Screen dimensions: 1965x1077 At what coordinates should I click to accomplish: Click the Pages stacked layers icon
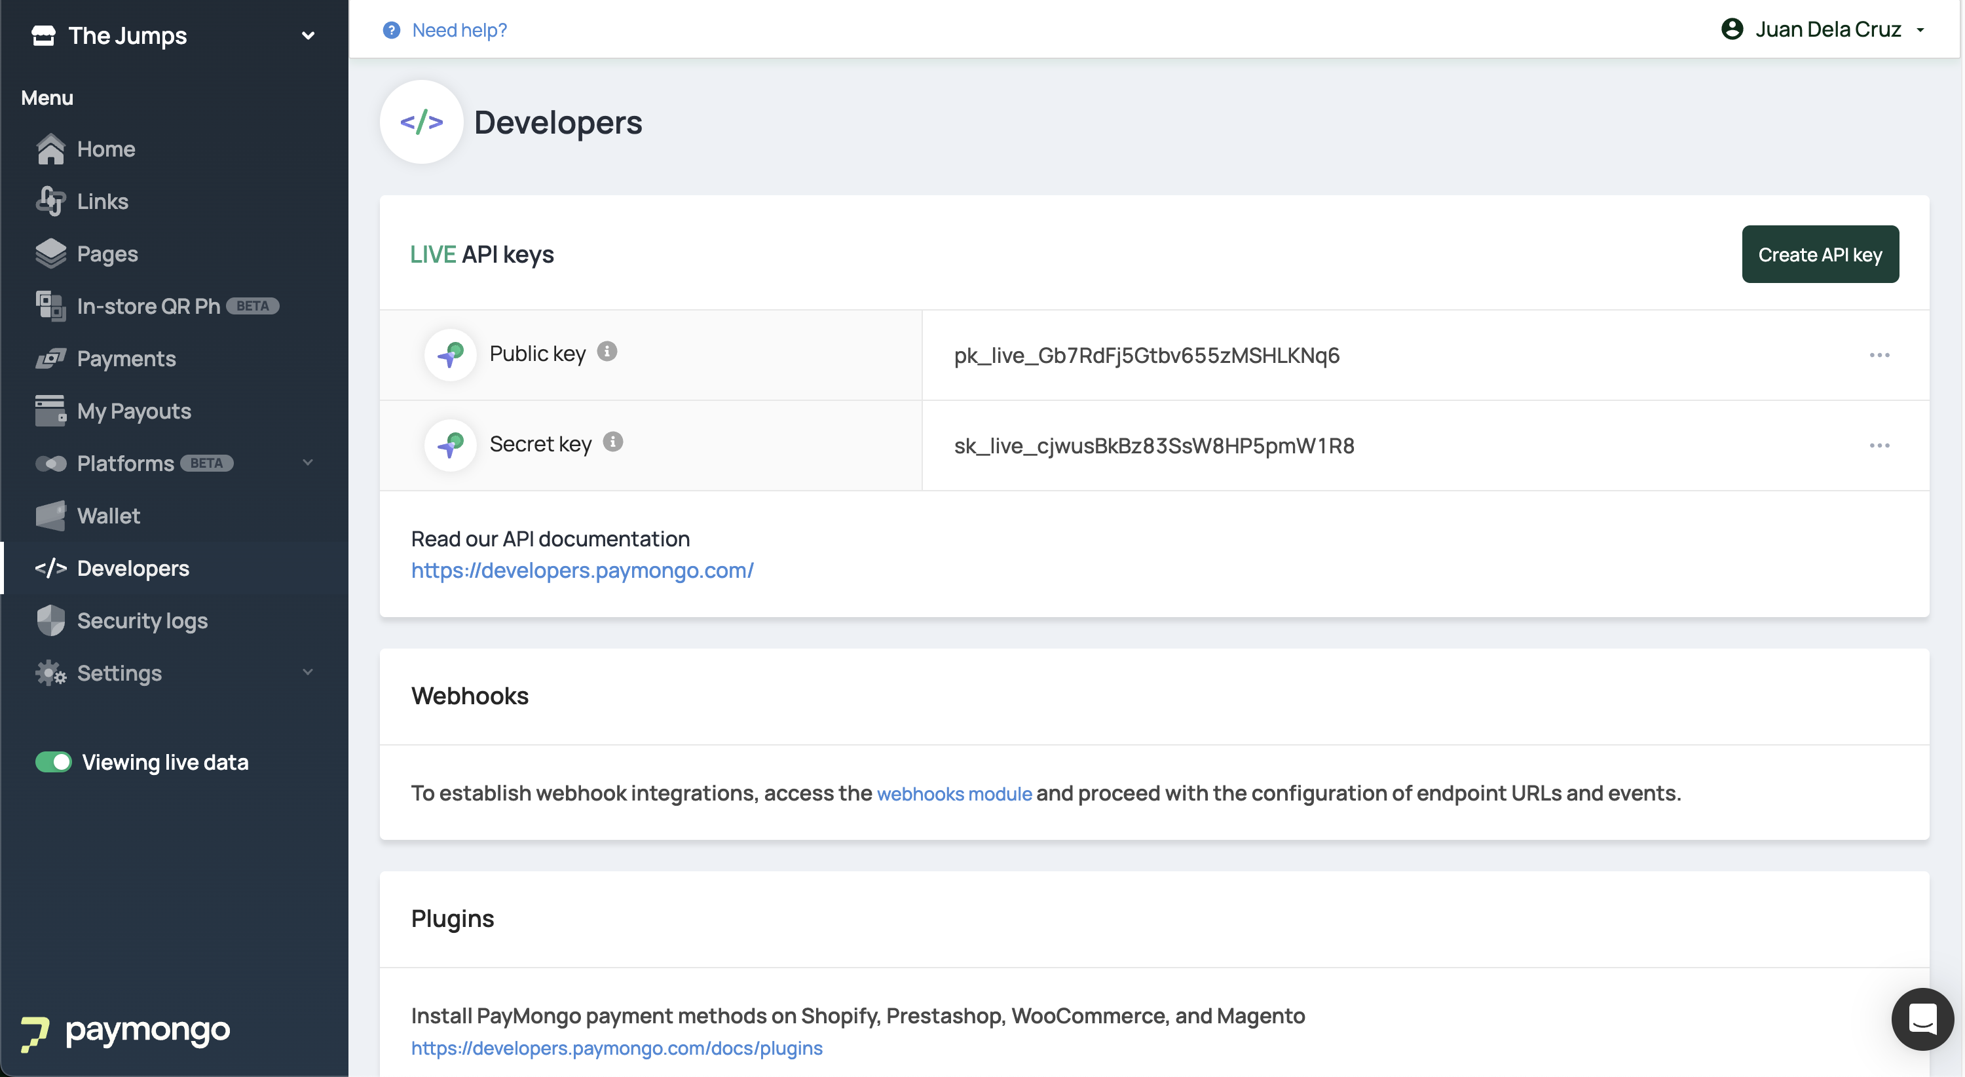point(50,254)
